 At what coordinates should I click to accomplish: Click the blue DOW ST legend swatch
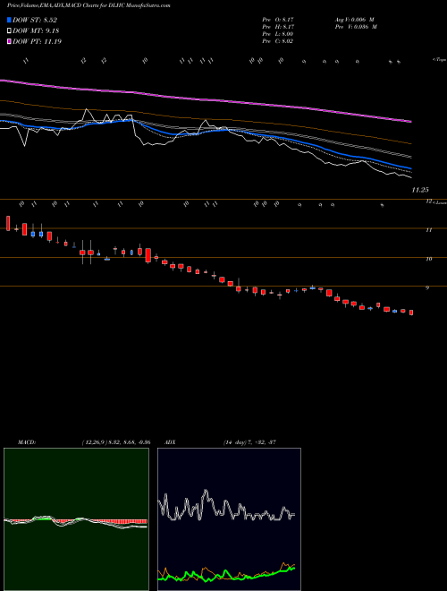click(9, 20)
